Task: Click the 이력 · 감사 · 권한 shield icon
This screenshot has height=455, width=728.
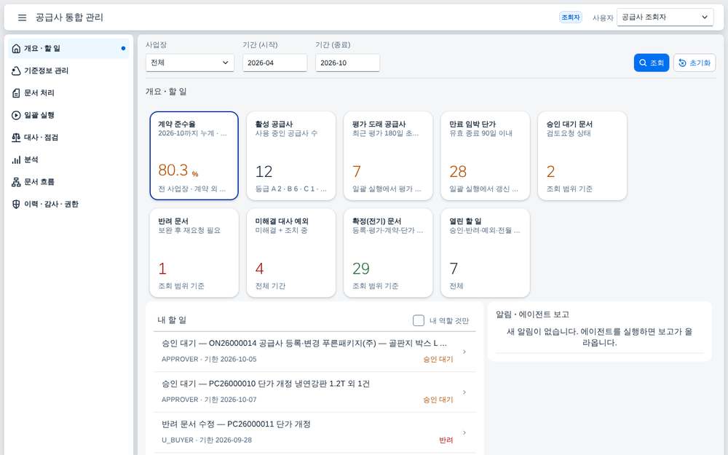Action: pyautogui.click(x=16, y=205)
